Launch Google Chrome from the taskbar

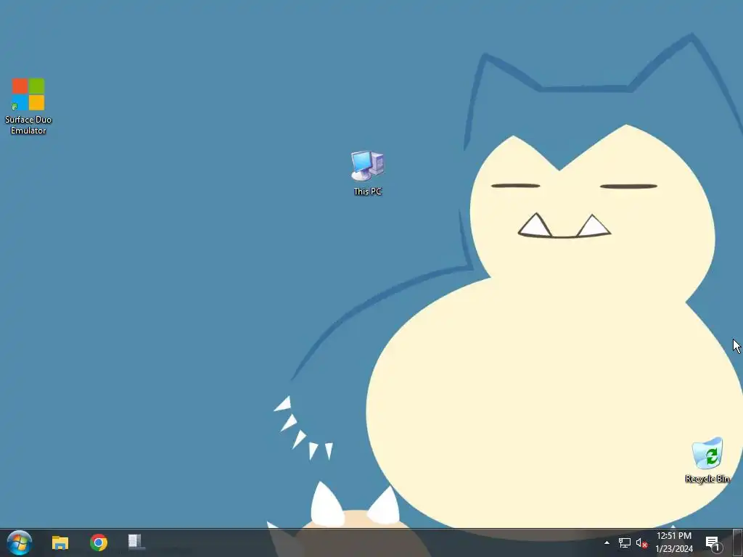point(99,542)
